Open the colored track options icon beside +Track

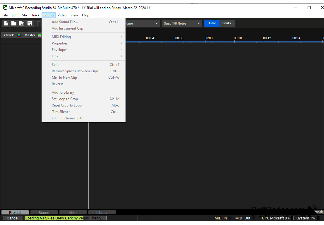point(19,35)
